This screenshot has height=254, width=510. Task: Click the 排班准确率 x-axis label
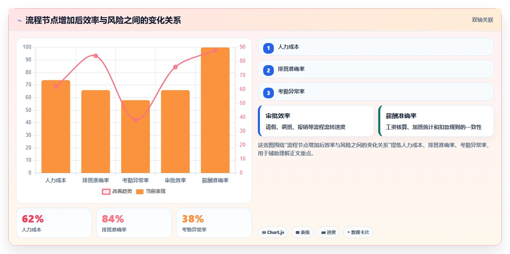coord(95,180)
